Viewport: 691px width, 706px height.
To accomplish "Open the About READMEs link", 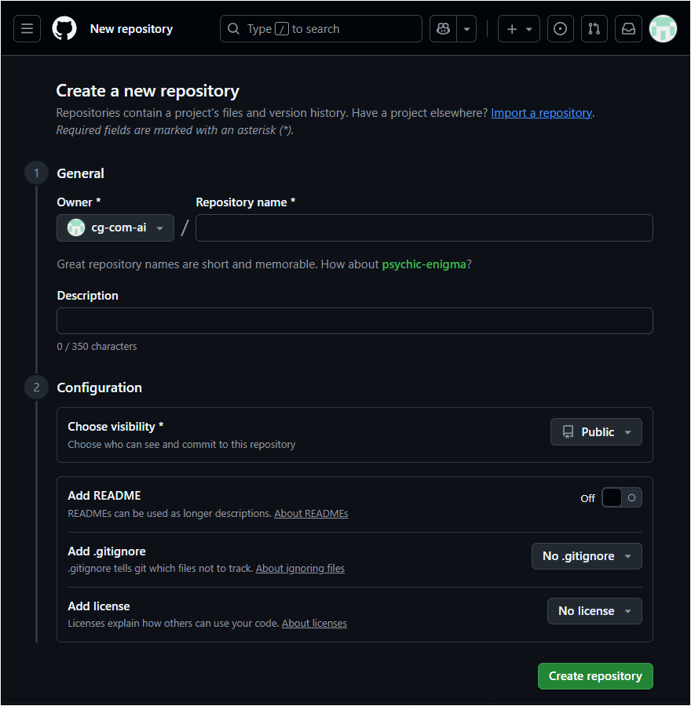I will tap(311, 514).
